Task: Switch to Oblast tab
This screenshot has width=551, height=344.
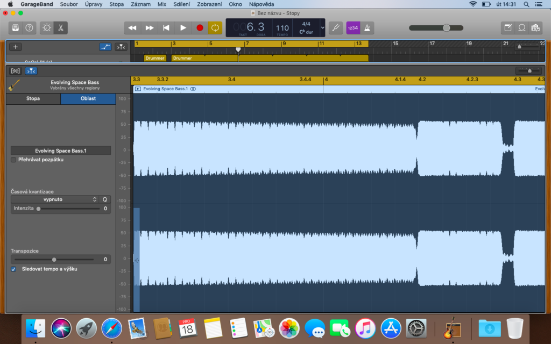Action: pos(88,99)
